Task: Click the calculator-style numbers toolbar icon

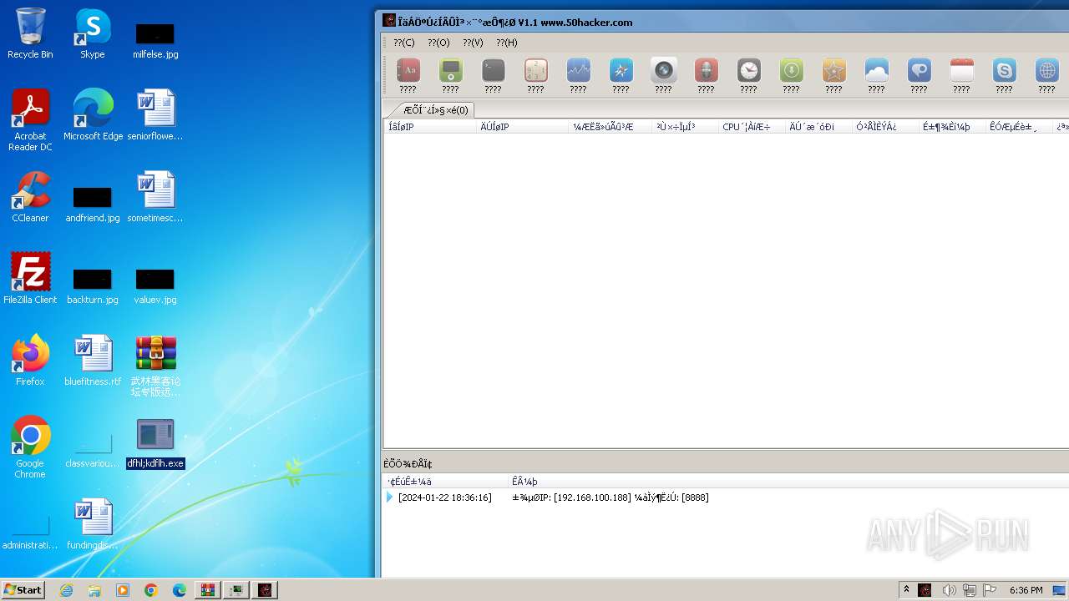Action: tap(535, 70)
